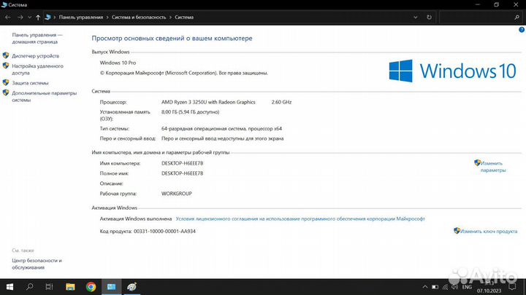The height and width of the screenshot is (295, 526).
Task: Go back with the navigation arrow
Action: pos(8,17)
